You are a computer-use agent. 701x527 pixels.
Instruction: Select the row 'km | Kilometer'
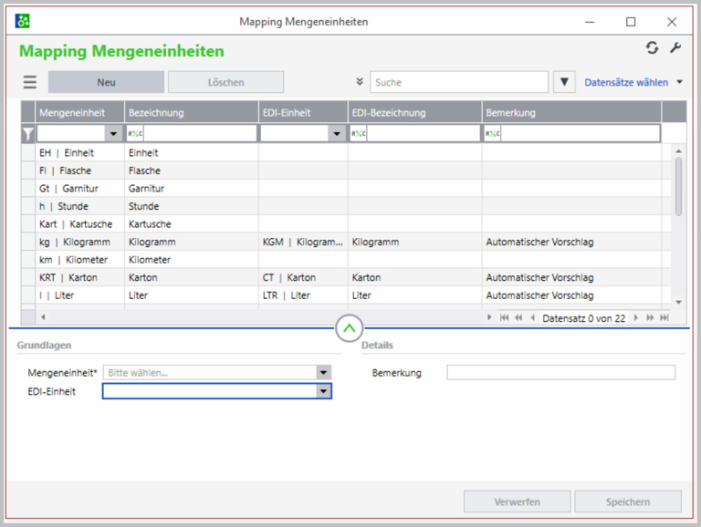[346, 260]
